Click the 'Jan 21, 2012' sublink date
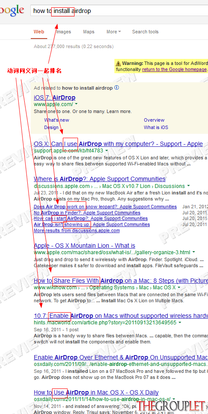208x414 pixels. 195,207
